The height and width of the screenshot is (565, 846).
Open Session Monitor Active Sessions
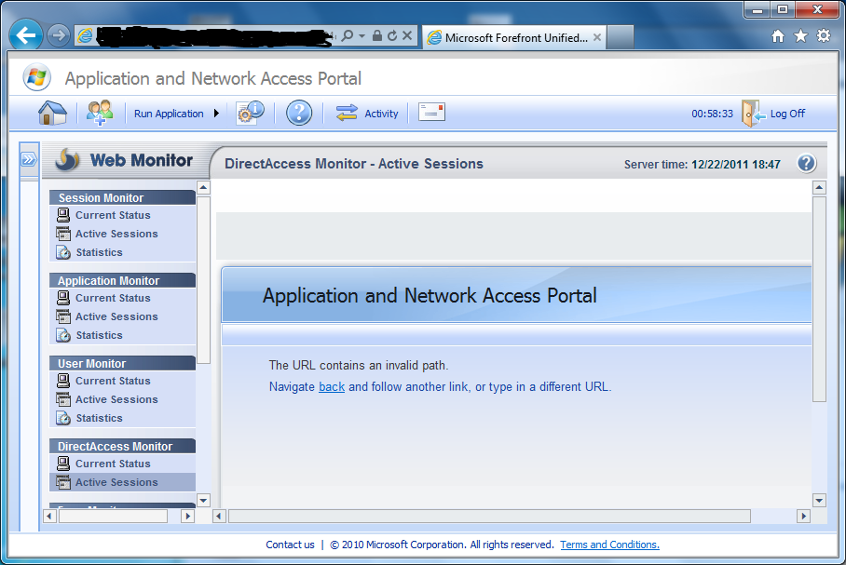116,234
